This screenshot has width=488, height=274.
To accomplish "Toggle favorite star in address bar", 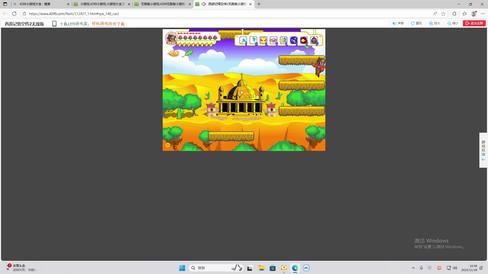I will [x=443, y=14].
